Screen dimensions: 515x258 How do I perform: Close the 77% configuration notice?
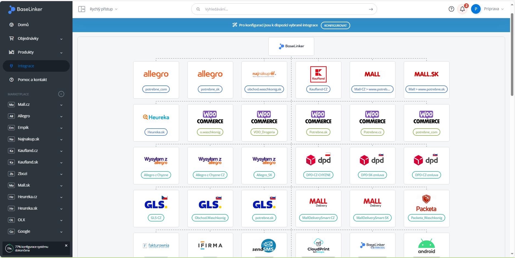click(66, 246)
